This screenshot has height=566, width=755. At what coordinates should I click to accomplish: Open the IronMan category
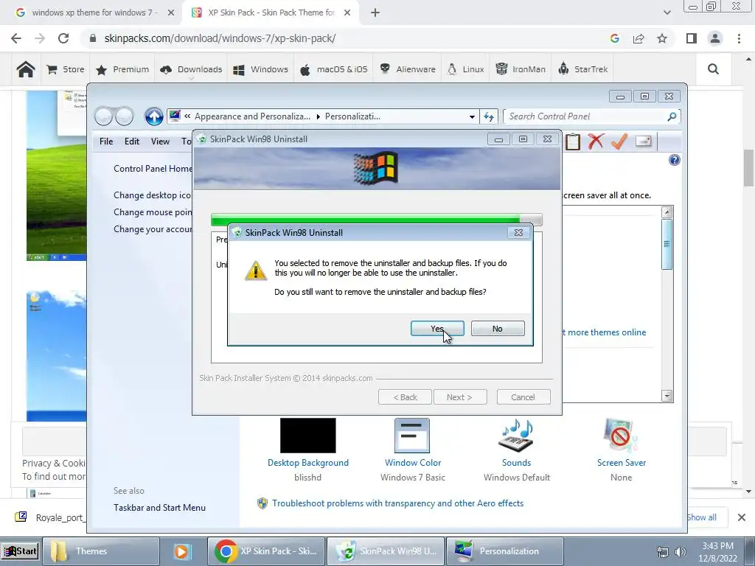[x=521, y=69]
